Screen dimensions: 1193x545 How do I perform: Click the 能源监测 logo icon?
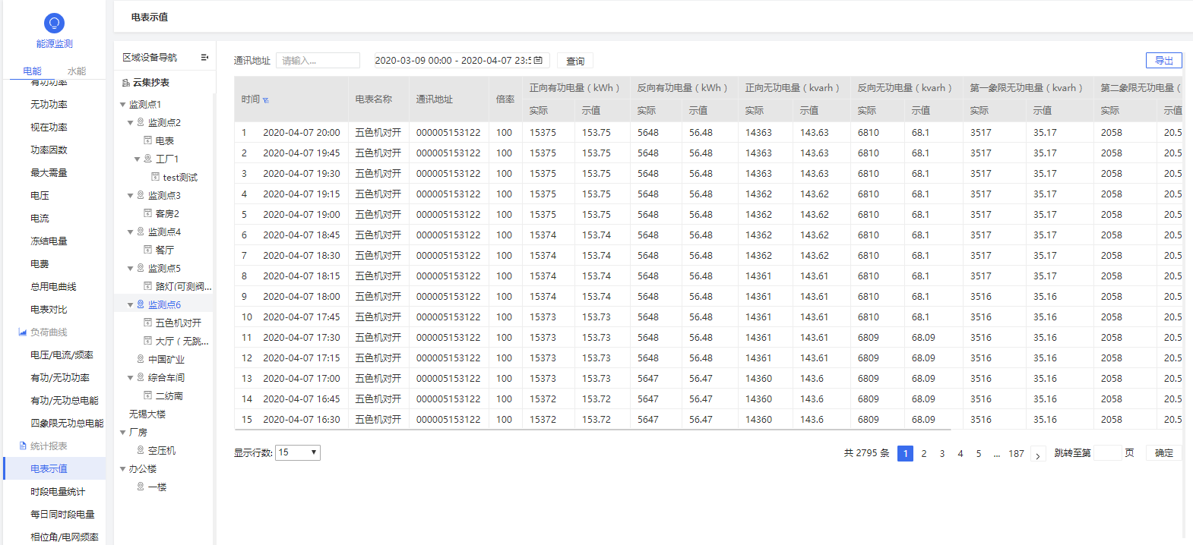coord(54,23)
